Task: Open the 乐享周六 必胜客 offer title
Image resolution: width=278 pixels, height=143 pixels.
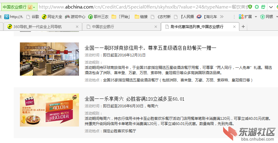Action: pos(134,99)
